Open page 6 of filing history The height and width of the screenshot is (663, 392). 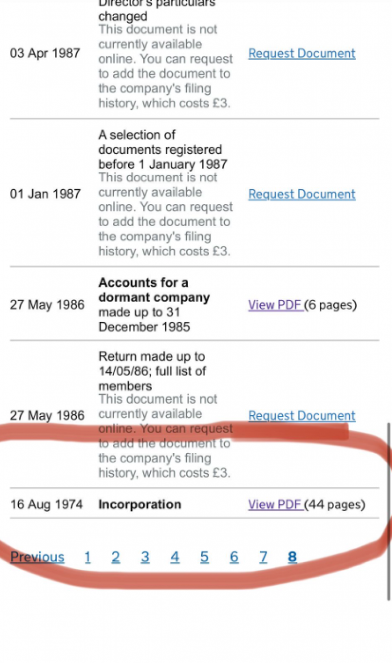[x=234, y=557]
